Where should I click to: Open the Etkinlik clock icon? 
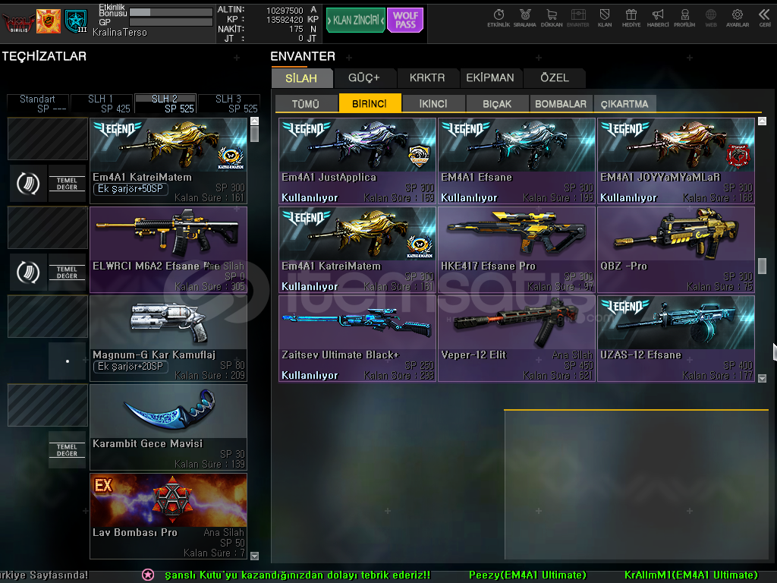coord(499,18)
